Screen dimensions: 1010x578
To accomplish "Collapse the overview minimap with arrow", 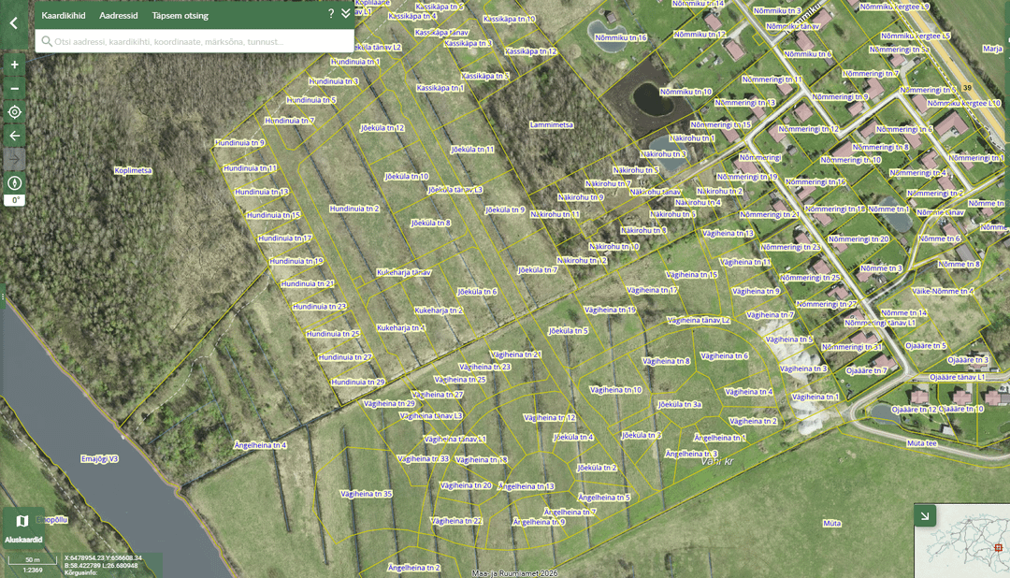I will (925, 515).
